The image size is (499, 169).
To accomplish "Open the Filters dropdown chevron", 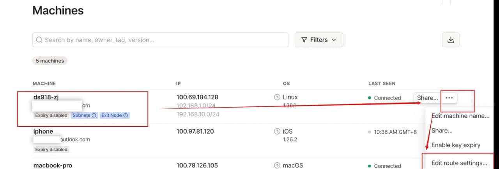I will [334, 40].
